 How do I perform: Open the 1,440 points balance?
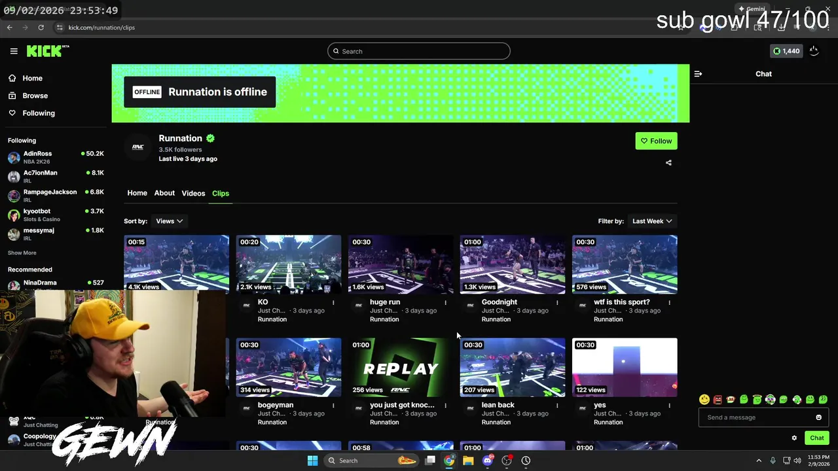click(x=786, y=51)
